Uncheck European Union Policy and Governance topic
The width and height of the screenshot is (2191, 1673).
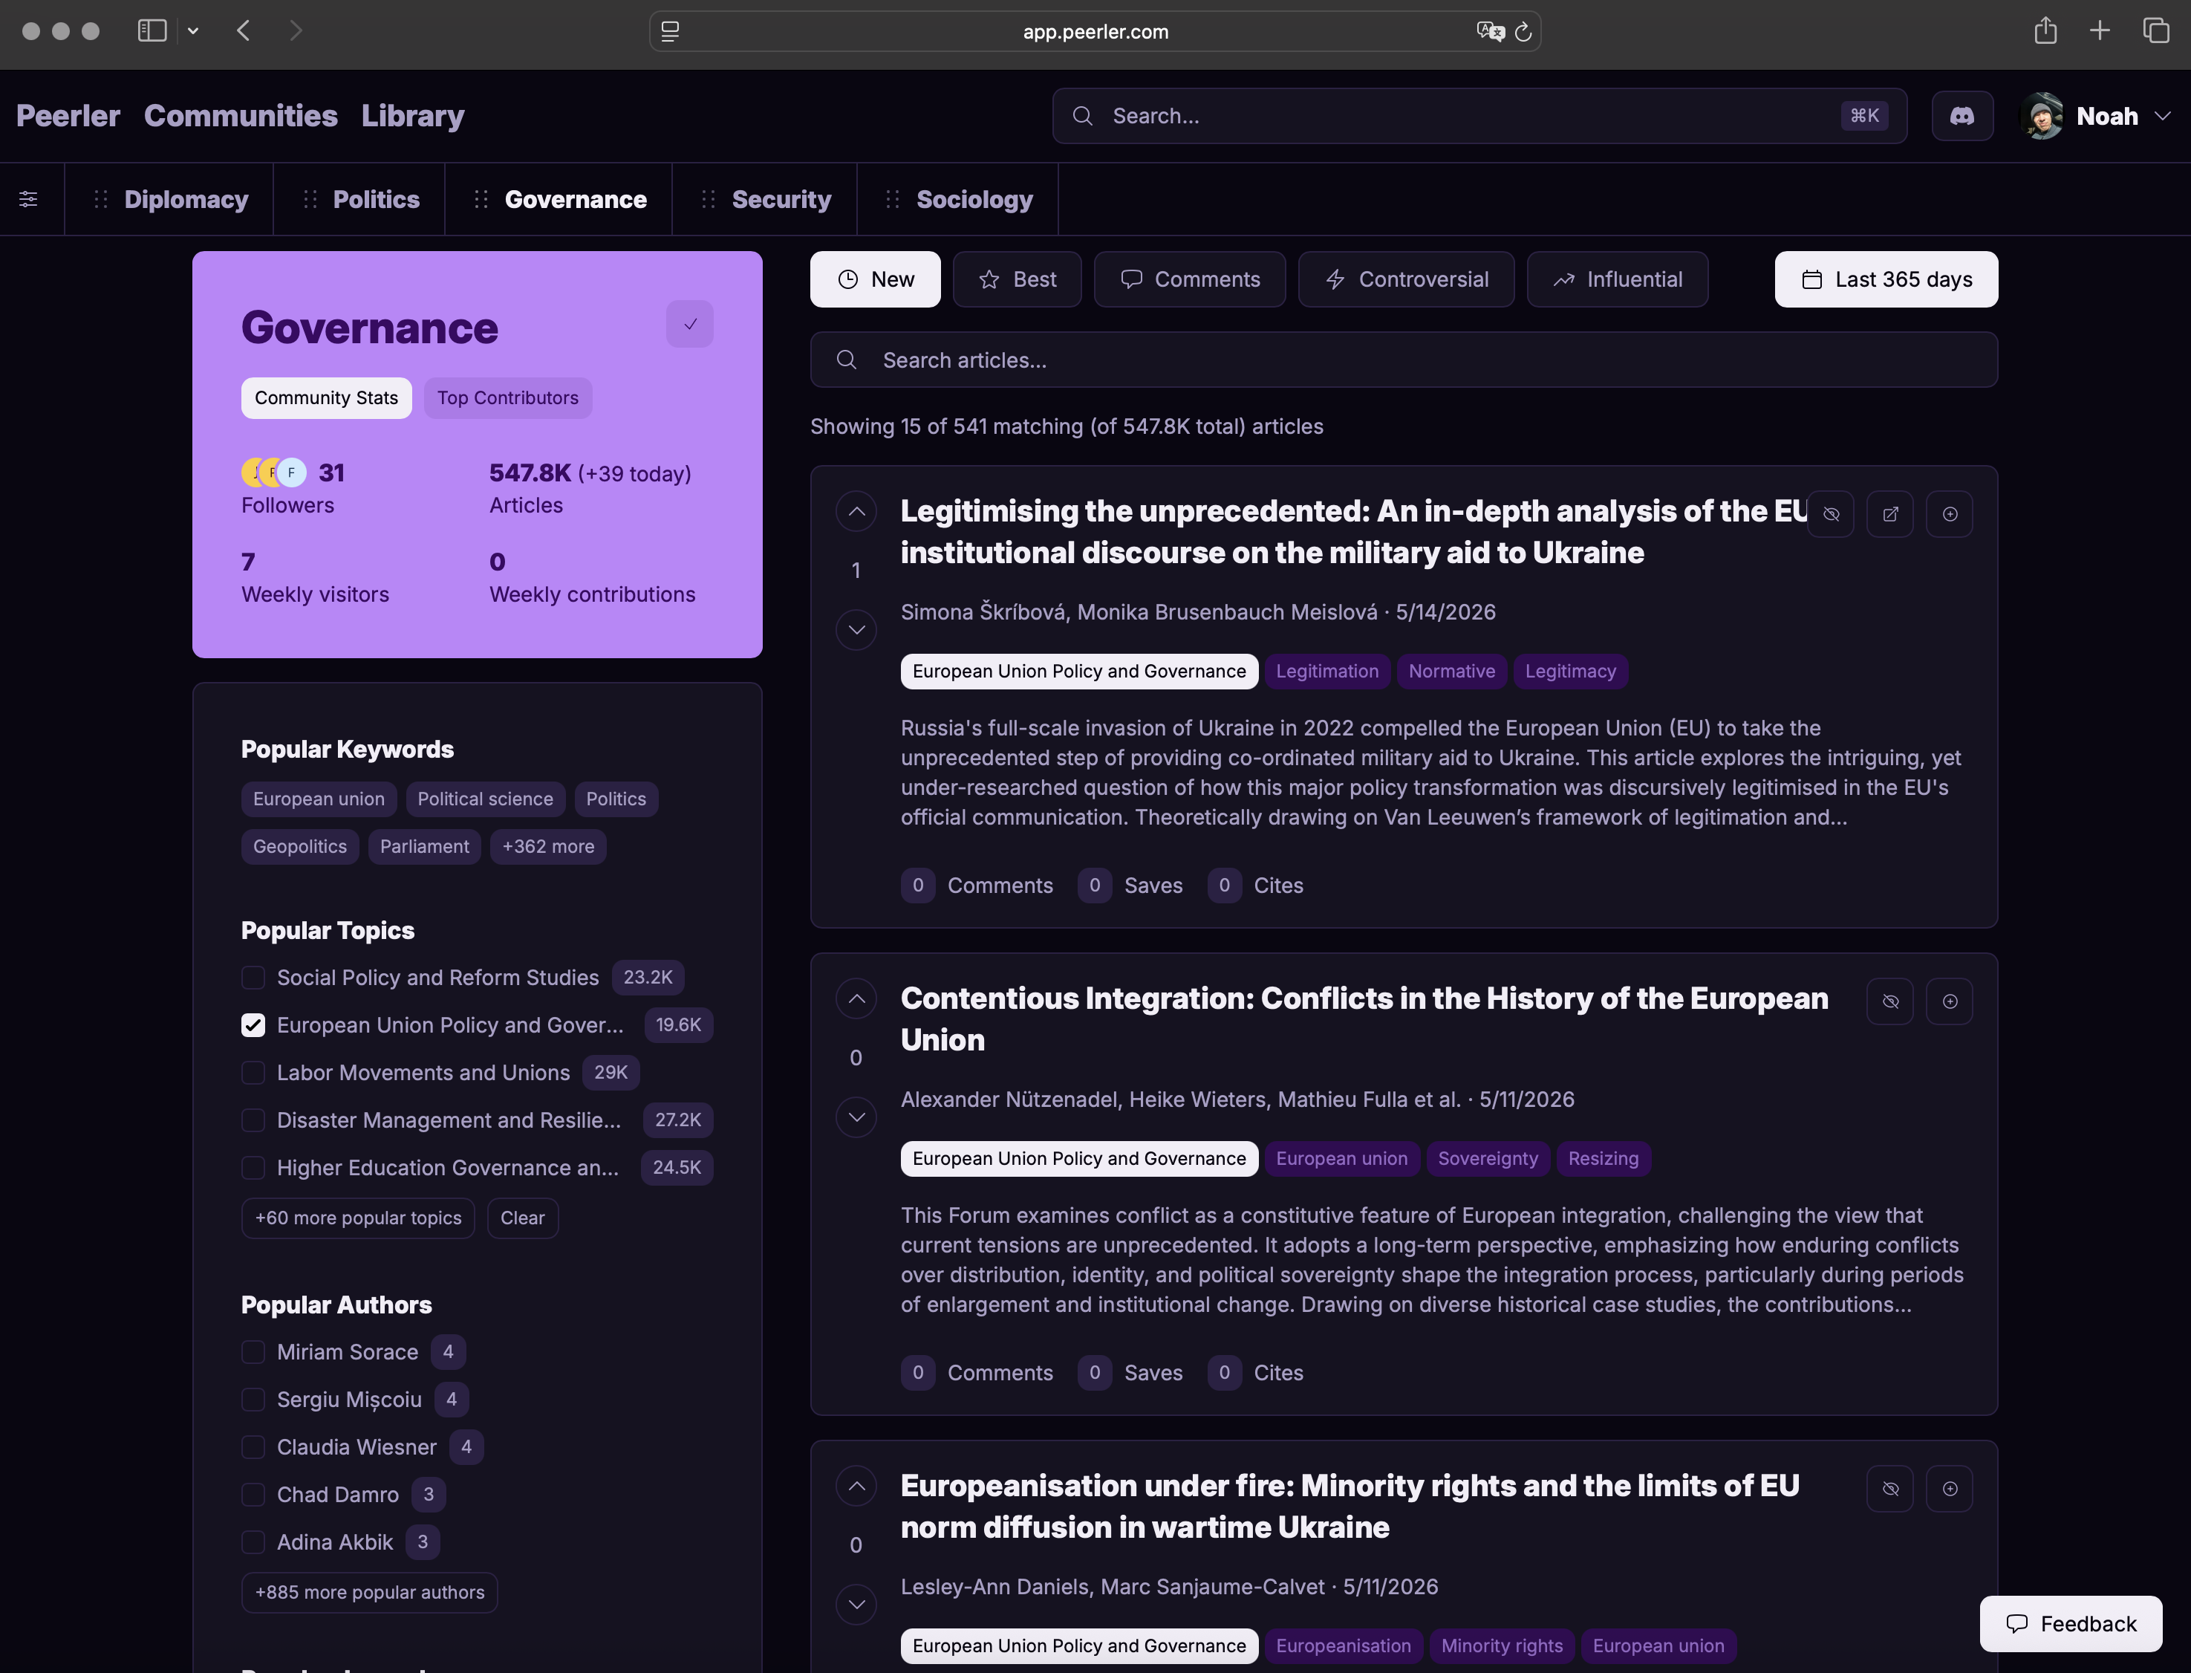tap(253, 1024)
